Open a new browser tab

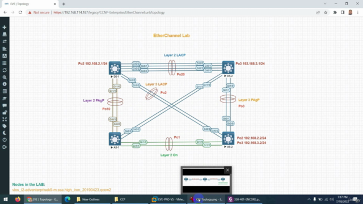64,4
